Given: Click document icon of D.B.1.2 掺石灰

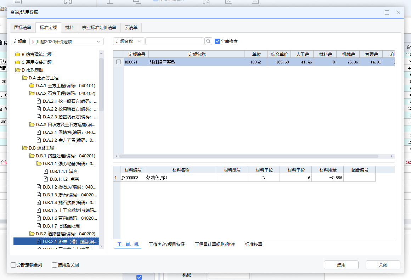Looking at the screenshot, I should pyautogui.click(x=39, y=187).
